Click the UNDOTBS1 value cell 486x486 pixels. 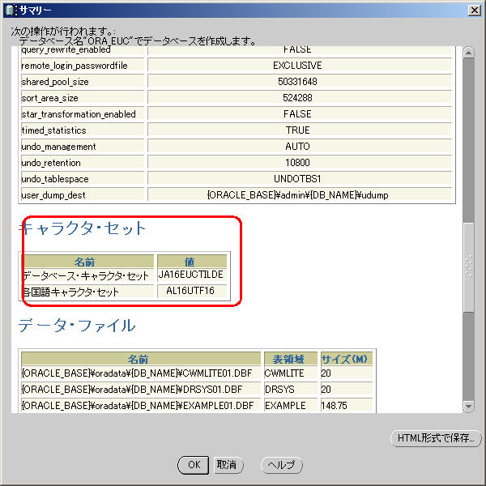click(x=298, y=179)
